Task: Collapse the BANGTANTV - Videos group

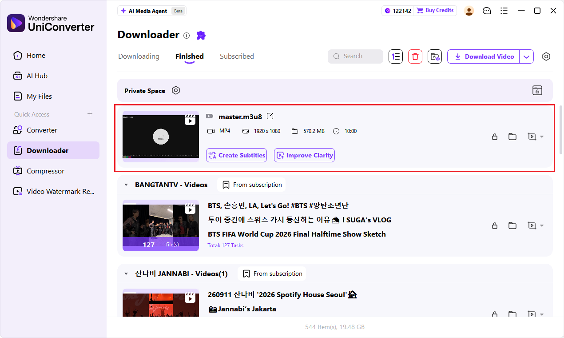Action: [x=126, y=185]
